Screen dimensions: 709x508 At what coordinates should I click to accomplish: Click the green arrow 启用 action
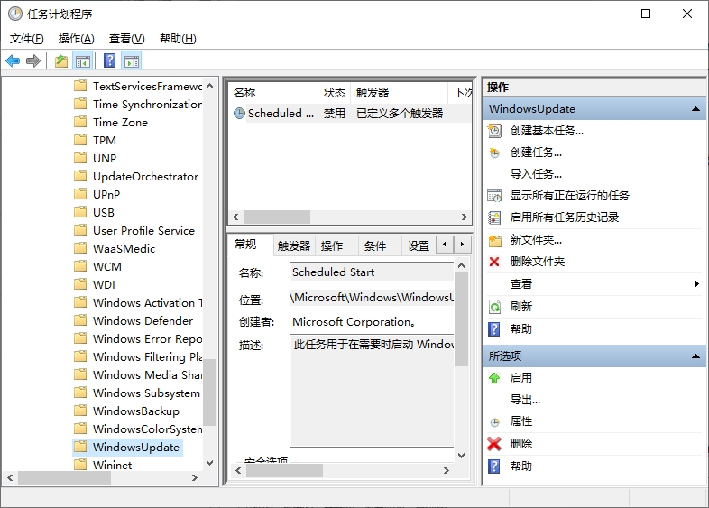[x=494, y=378]
